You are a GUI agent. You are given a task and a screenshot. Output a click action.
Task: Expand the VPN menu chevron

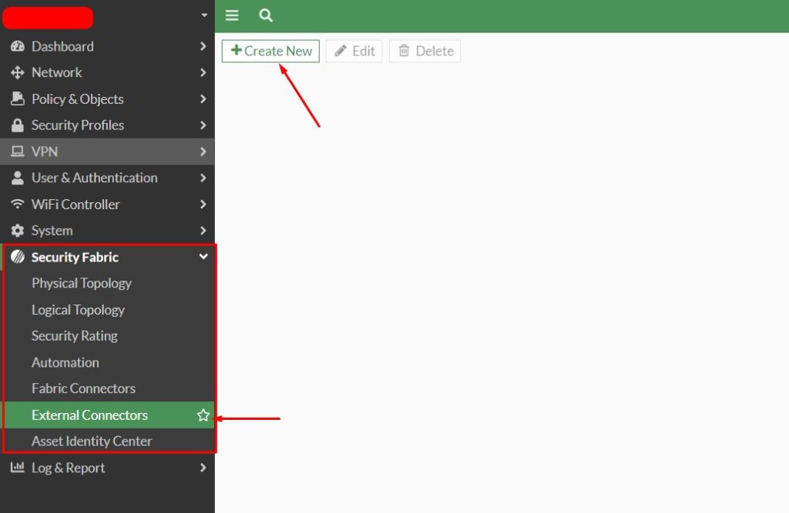coord(203,152)
